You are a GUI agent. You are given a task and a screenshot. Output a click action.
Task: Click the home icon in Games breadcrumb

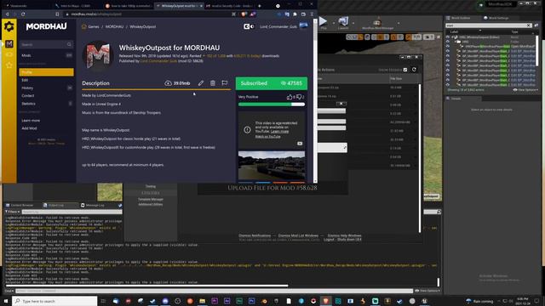click(x=84, y=26)
